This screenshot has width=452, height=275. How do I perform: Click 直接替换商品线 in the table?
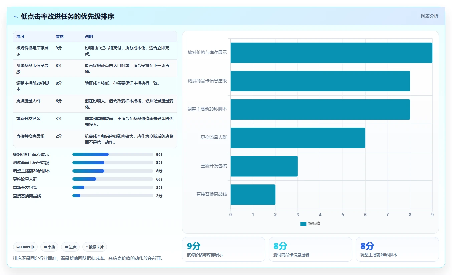click(x=30, y=136)
